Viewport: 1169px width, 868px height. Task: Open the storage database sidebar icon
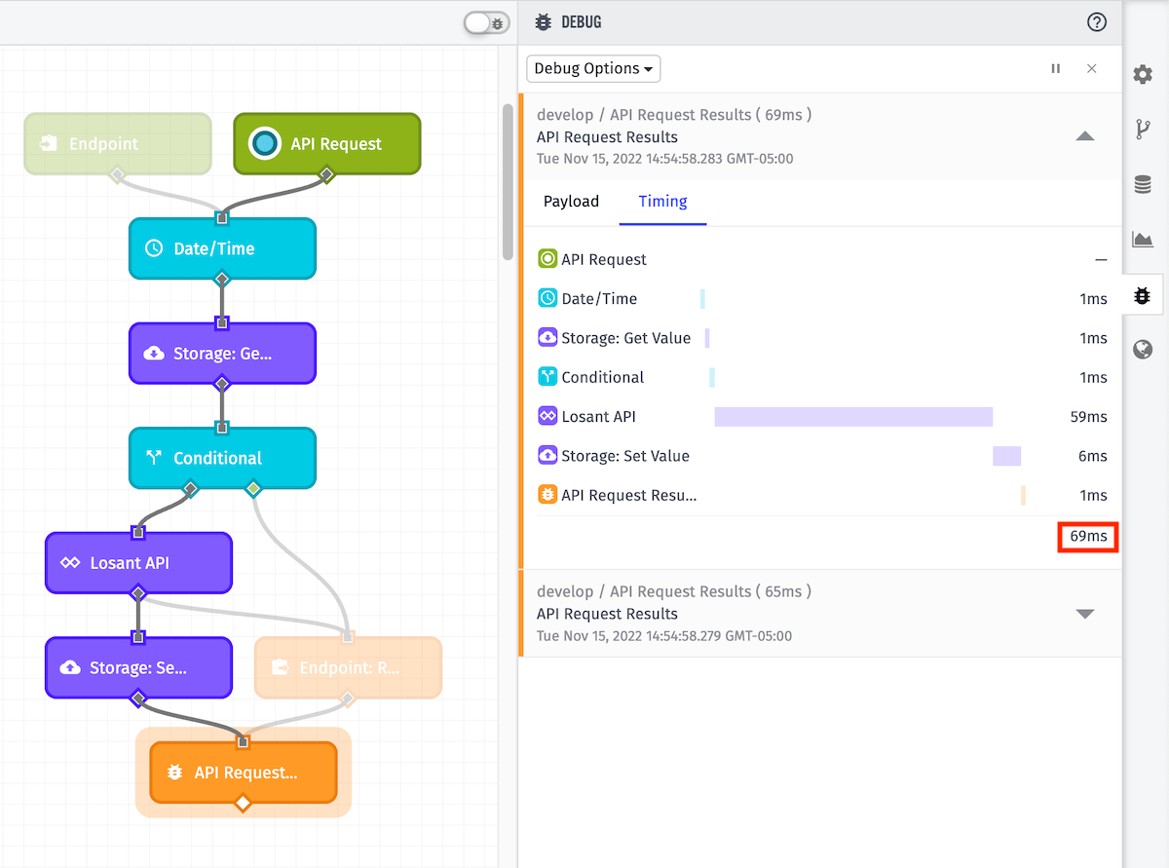[1143, 184]
